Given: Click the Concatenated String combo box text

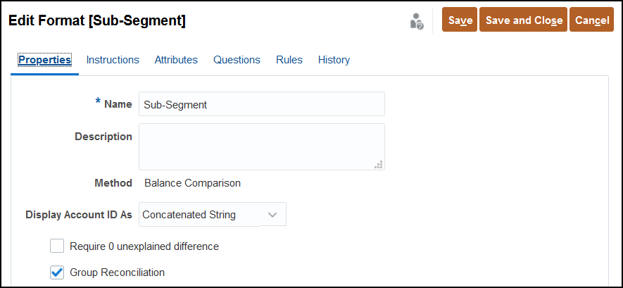Looking at the screenshot, I should coord(189,215).
